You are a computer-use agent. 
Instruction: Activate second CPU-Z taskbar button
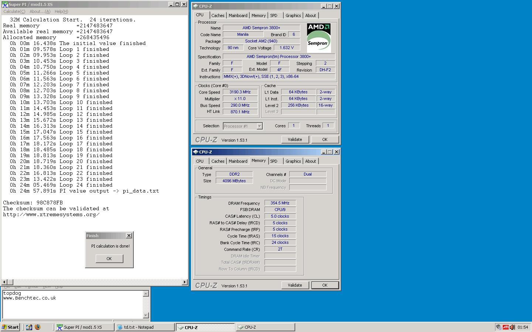coord(265,327)
